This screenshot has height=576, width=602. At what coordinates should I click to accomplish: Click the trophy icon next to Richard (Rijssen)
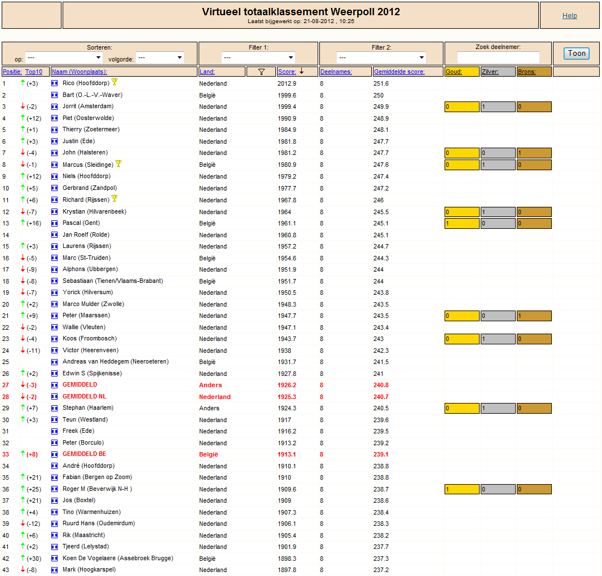pos(115,198)
